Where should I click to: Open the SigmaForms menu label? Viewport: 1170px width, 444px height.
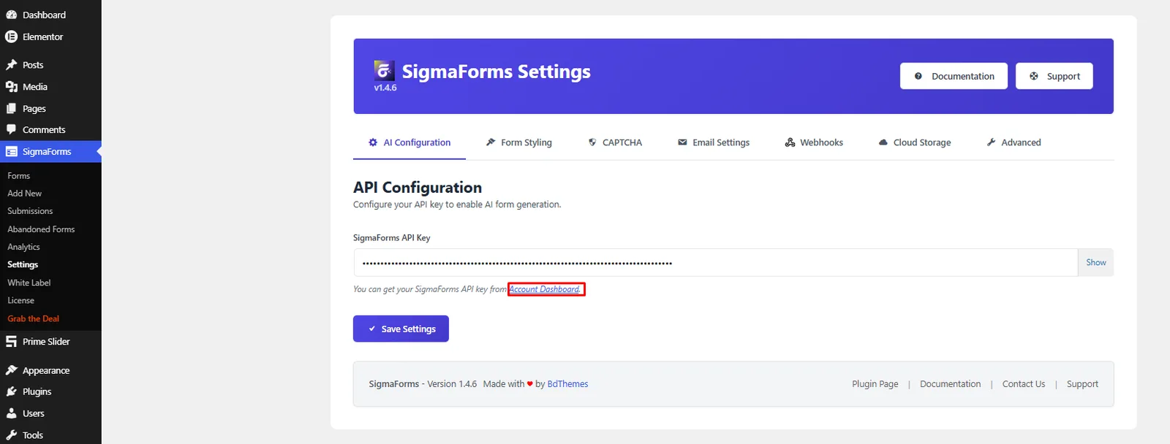[47, 152]
